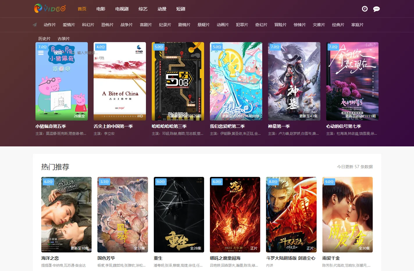Click cast text starting 提提蓬·辛纳格
Screen dimensions: 414x271
coord(63,265)
